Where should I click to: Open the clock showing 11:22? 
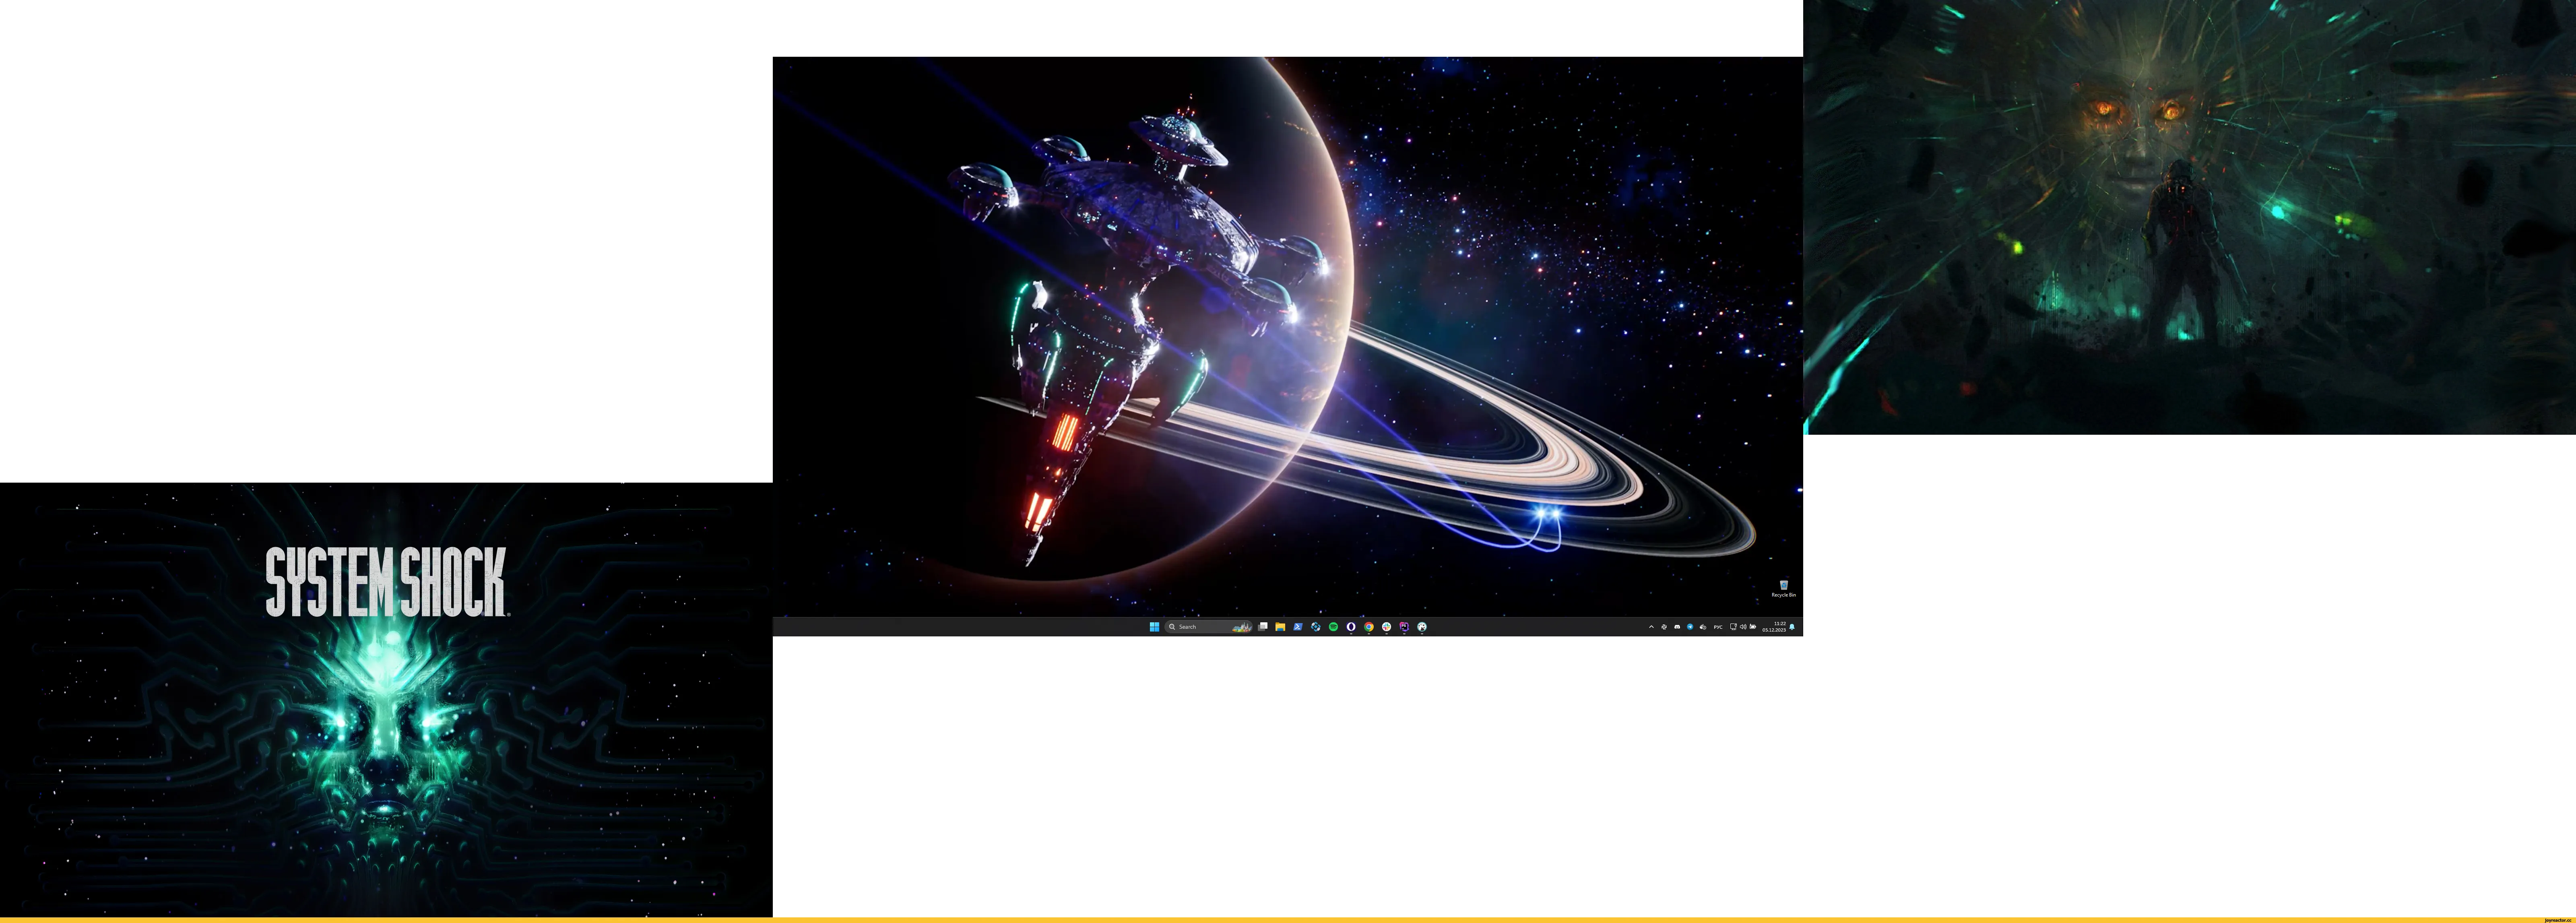point(1774,627)
